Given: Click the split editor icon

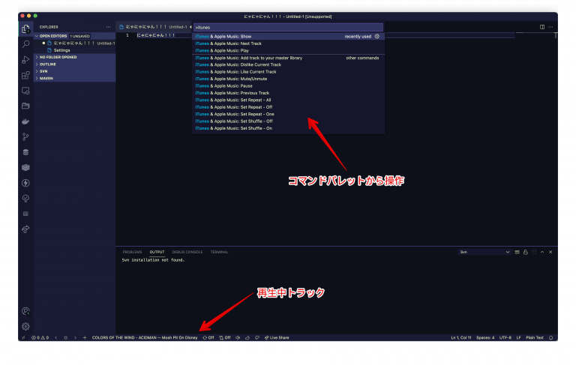Looking at the screenshot, I should tap(542, 27).
